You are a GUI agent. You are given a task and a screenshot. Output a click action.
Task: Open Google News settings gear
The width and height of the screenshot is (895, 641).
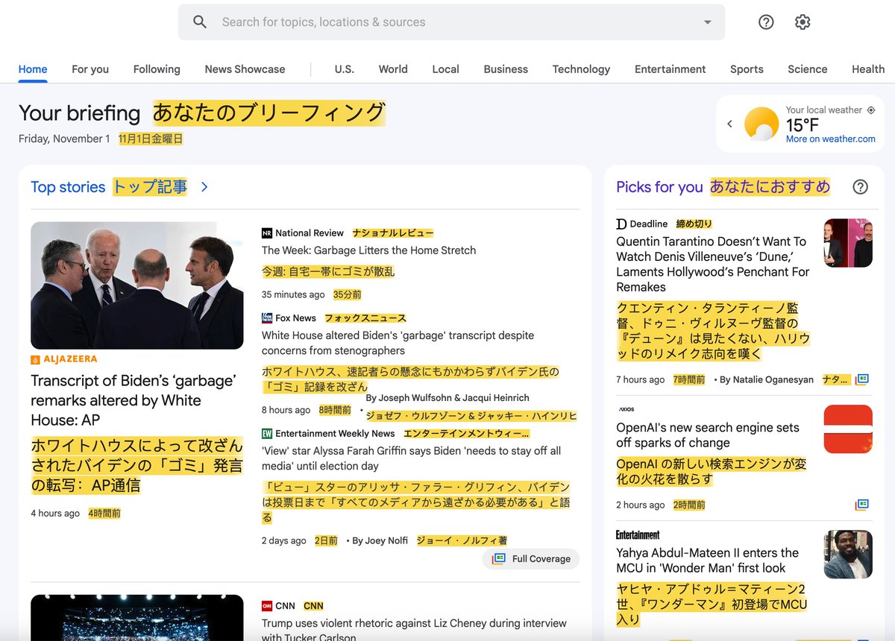pos(802,22)
